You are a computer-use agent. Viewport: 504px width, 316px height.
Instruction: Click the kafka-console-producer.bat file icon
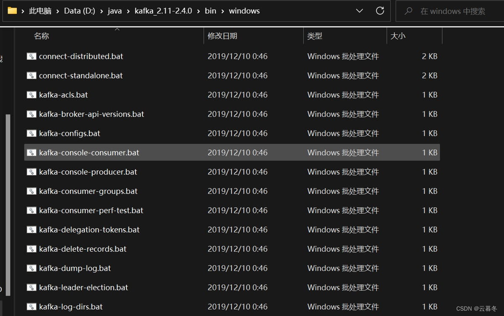point(31,172)
